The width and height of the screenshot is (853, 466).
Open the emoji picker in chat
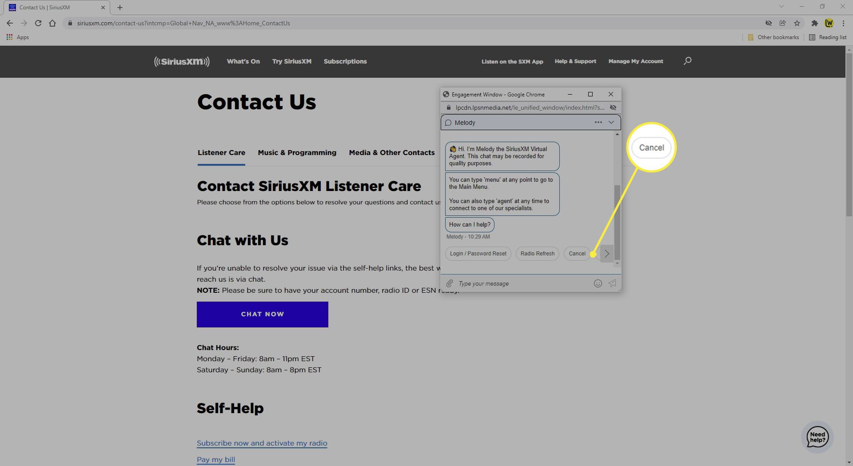point(598,283)
